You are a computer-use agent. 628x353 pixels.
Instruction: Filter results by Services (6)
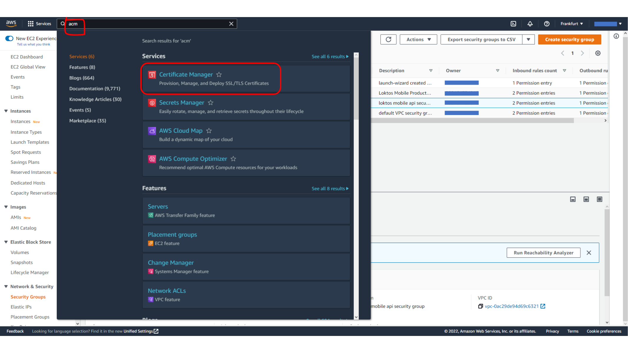82,56
